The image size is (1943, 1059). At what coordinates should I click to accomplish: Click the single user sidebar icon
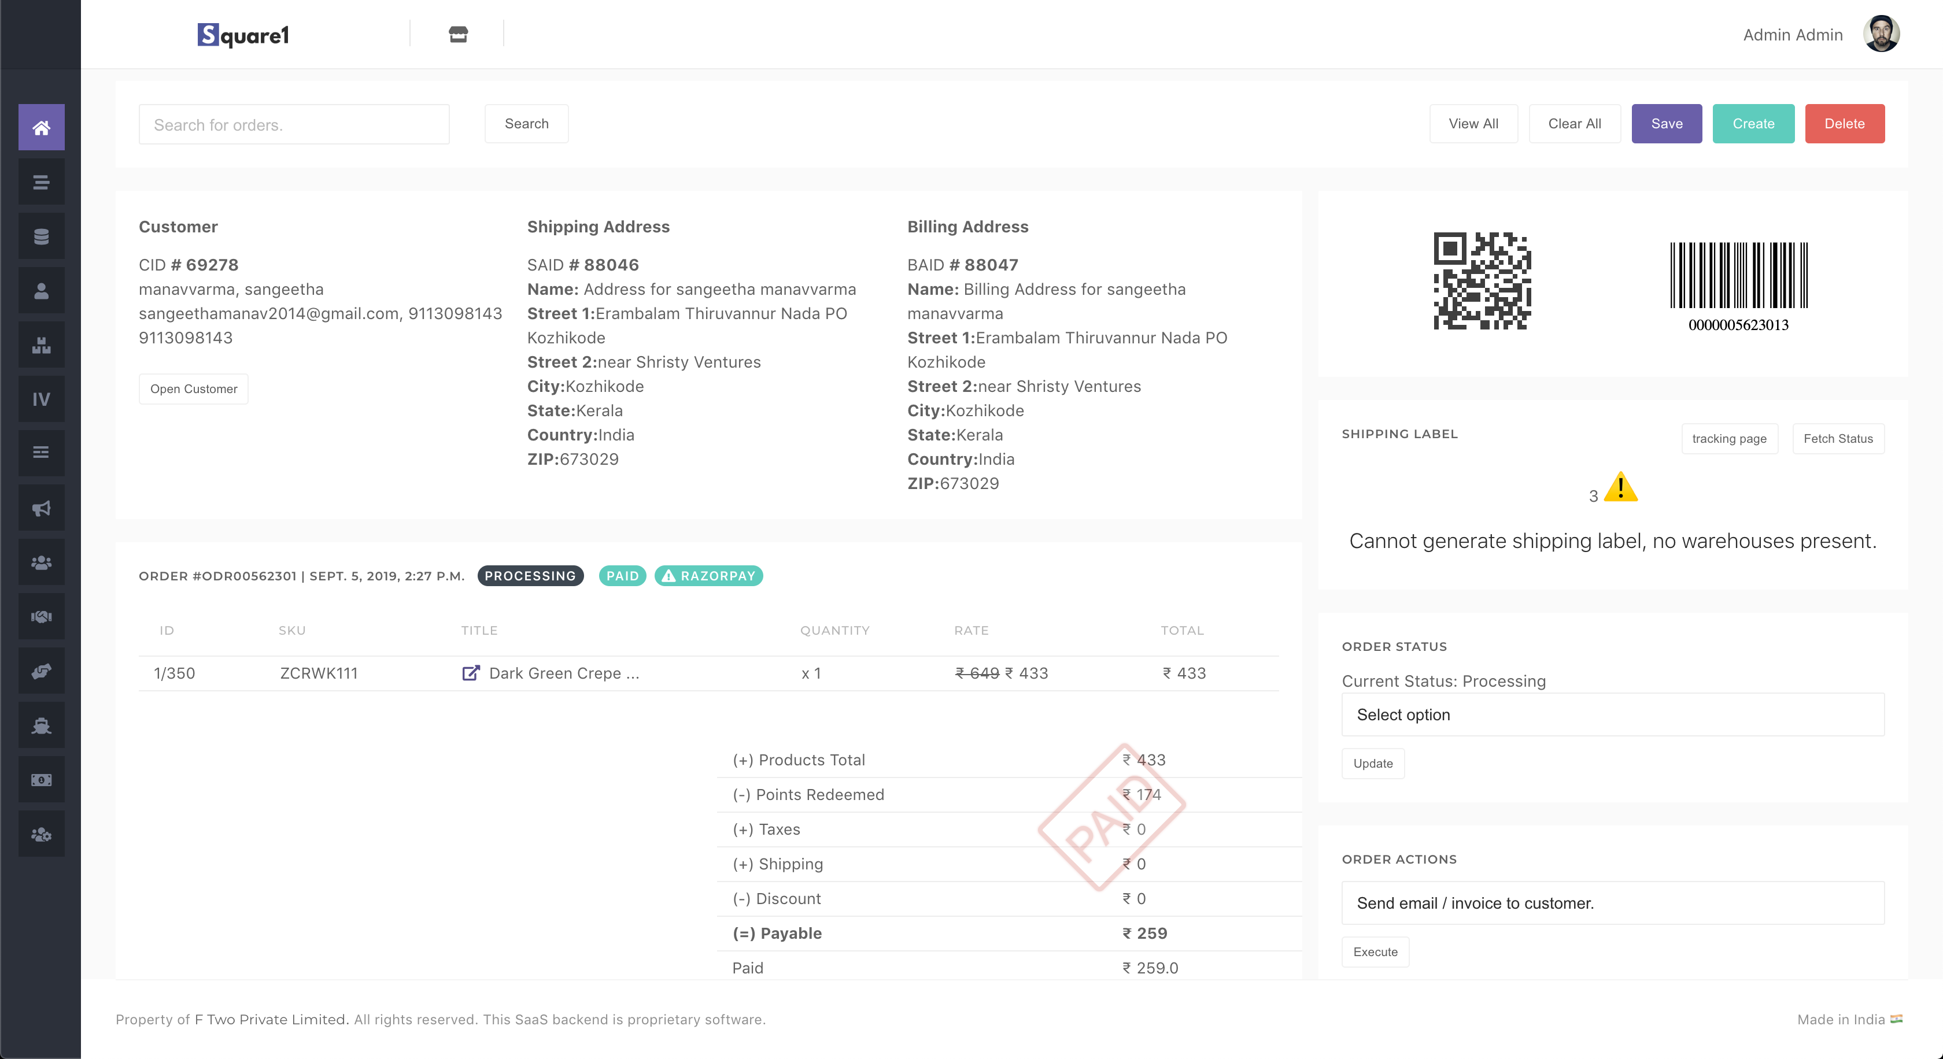pos(42,291)
